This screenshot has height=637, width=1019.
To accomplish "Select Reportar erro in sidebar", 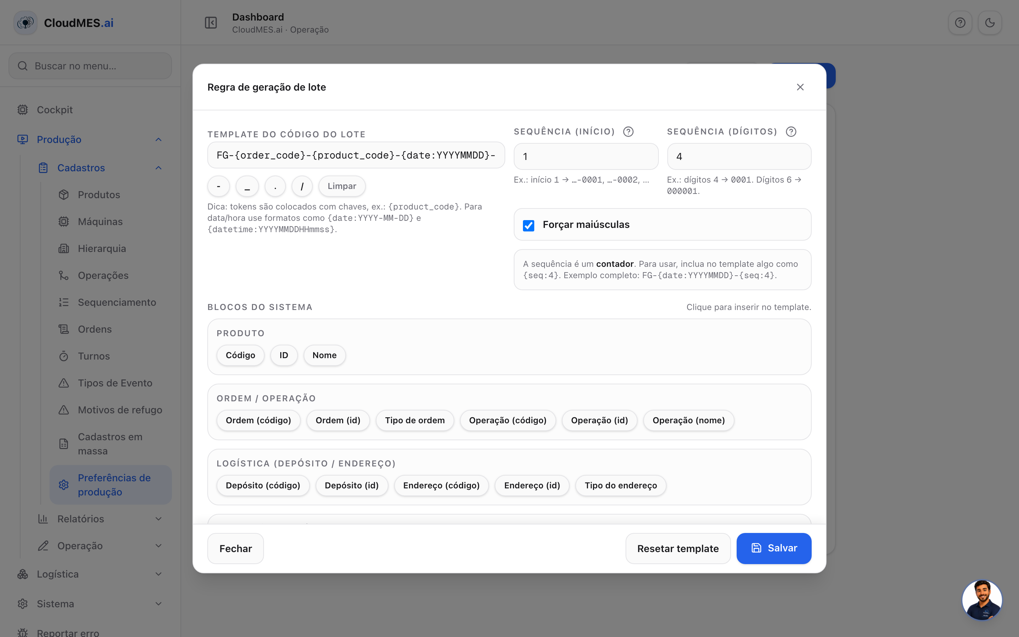I will (90, 632).
